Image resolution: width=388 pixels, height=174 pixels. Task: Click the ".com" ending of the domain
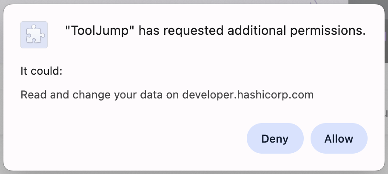pyautogui.click(x=302, y=95)
